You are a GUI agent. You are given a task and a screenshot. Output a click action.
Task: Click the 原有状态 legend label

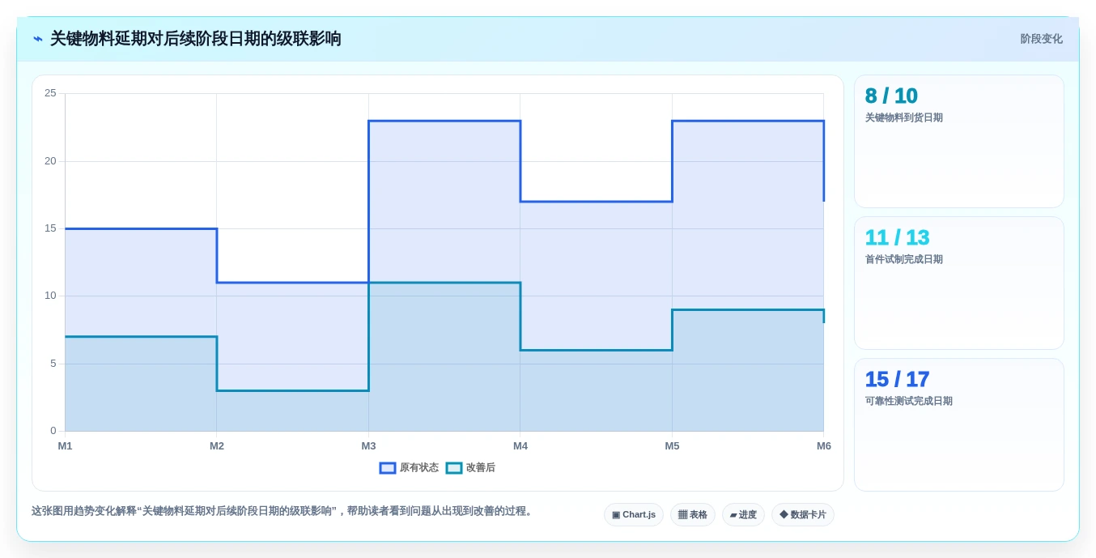pos(418,468)
